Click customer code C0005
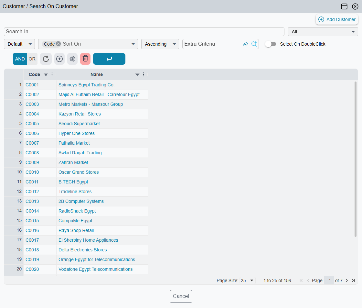Viewport: 362px width, 308px height. [32, 124]
